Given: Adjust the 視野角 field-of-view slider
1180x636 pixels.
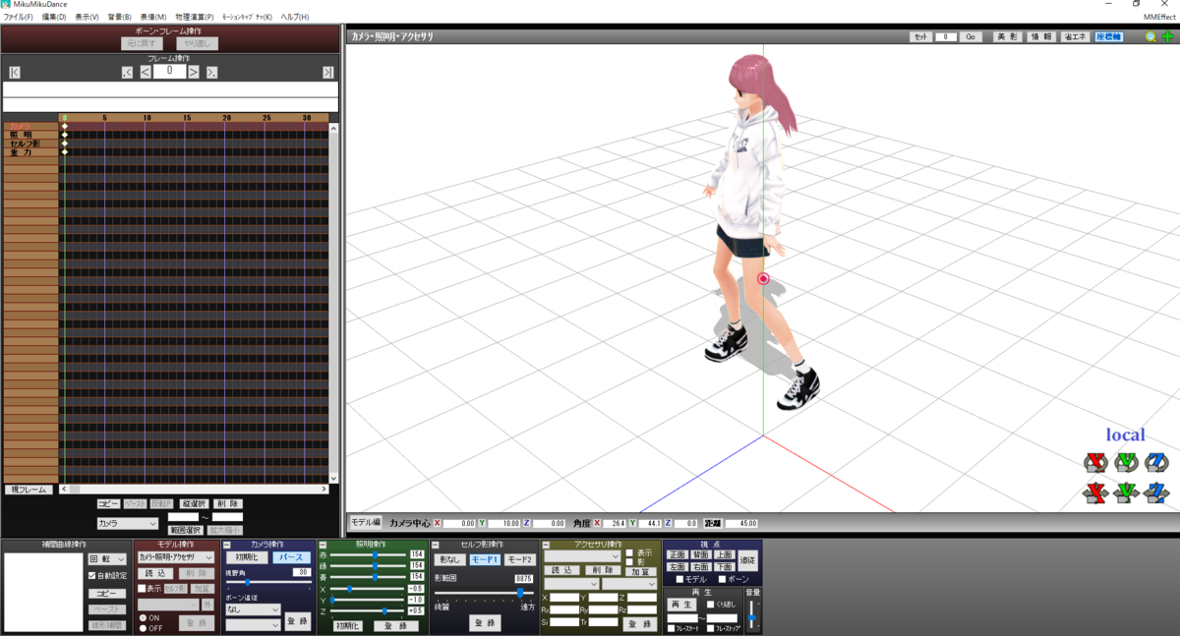Looking at the screenshot, I should [x=267, y=583].
